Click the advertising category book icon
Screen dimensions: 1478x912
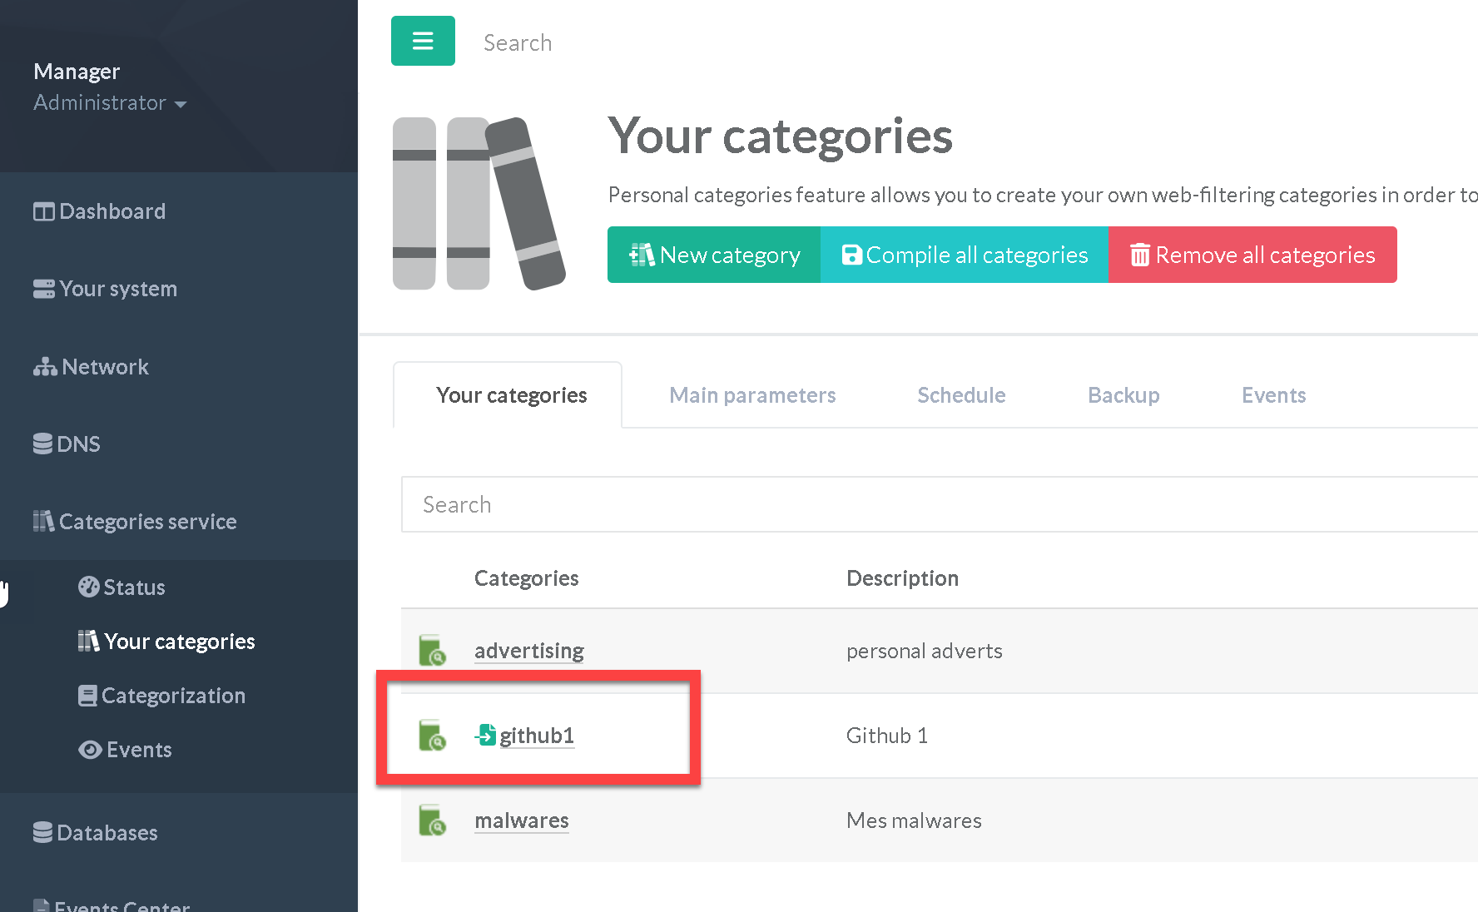(x=432, y=651)
